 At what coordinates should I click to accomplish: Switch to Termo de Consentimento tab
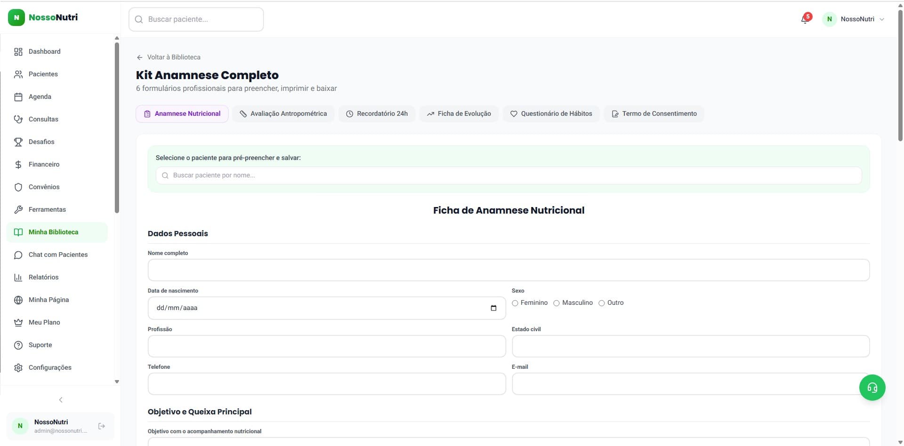tap(654, 114)
